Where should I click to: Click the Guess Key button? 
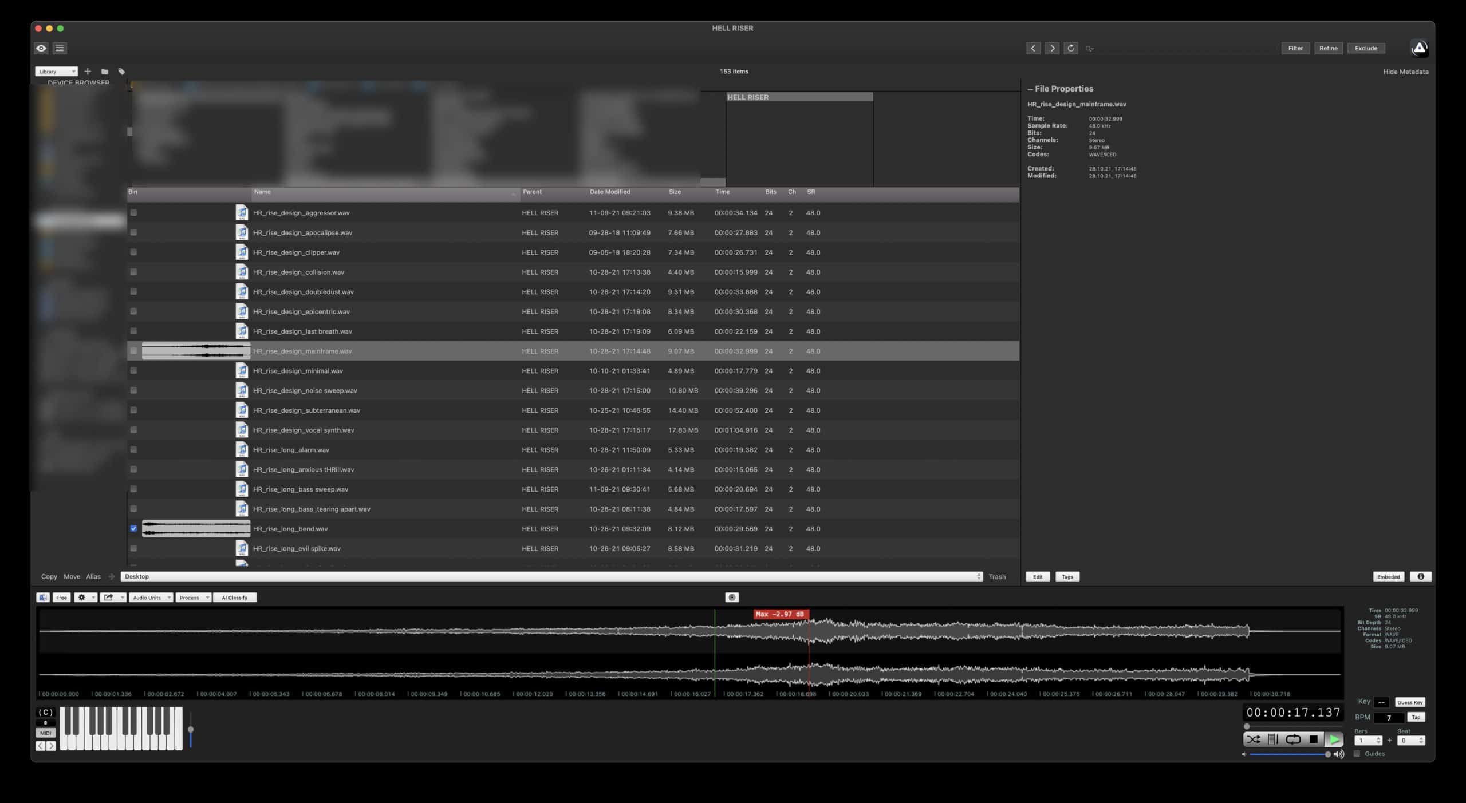pos(1409,702)
